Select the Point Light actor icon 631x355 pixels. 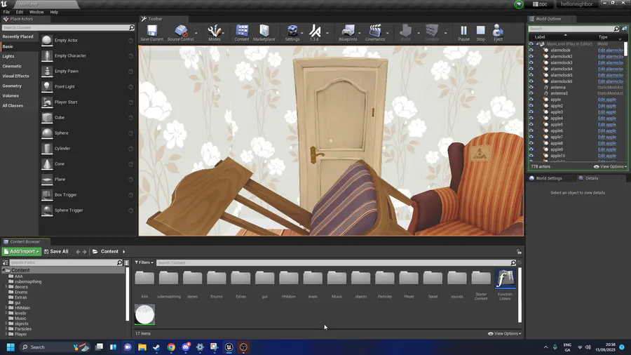(x=47, y=86)
